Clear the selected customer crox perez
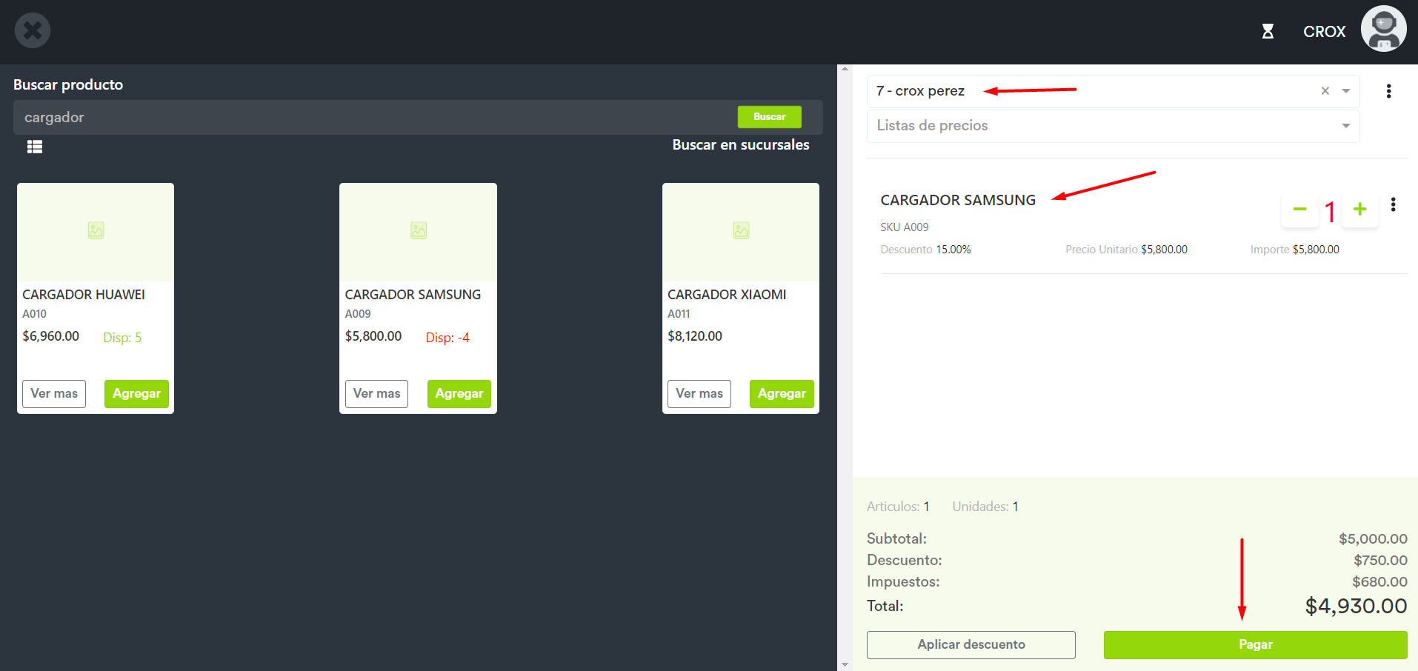This screenshot has height=671, width=1418. 1325,91
